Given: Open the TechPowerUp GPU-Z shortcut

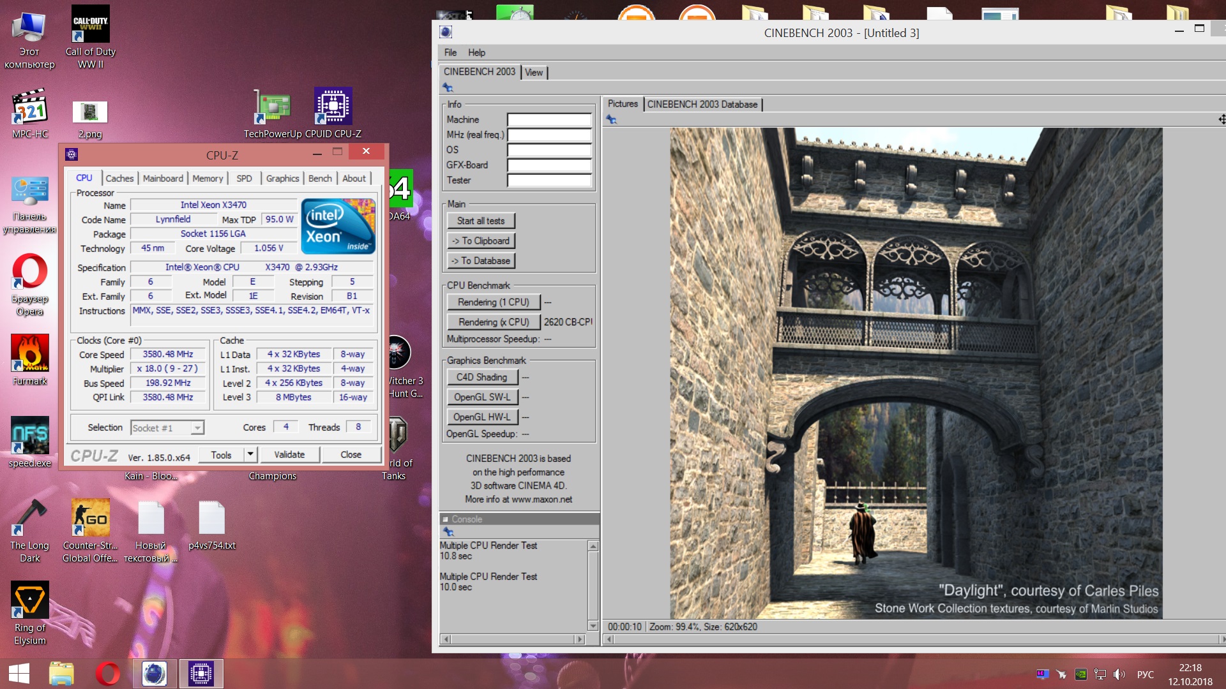Looking at the screenshot, I should (x=273, y=115).
